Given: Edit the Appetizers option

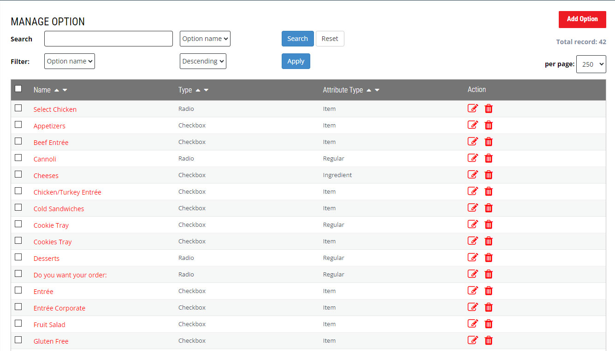Looking at the screenshot, I should click(473, 125).
